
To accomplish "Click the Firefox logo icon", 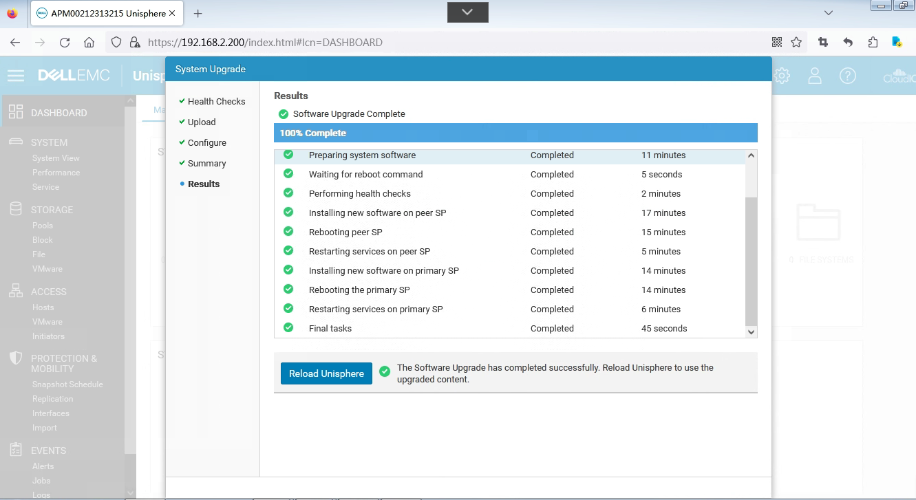I will (12, 13).
